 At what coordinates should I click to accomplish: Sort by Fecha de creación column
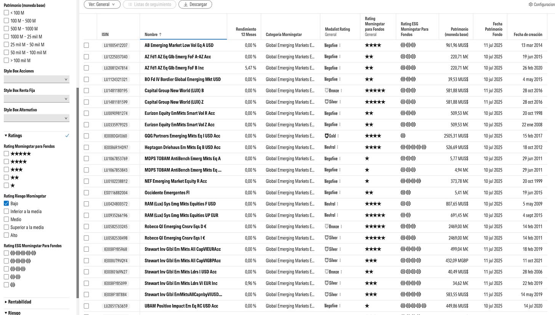point(528,35)
